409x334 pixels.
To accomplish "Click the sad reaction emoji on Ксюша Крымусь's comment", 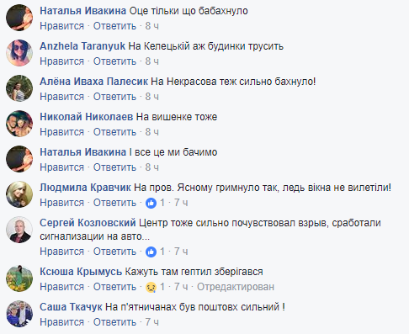I will point(151,287).
